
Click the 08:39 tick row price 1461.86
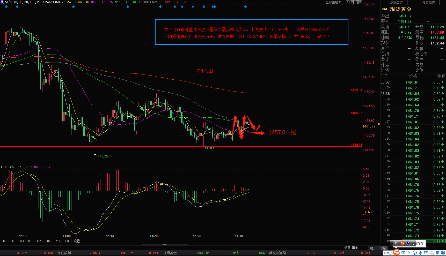click(412, 179)
